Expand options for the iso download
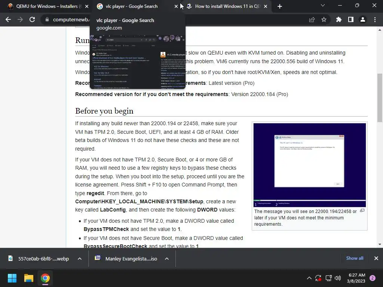The height and width of the screenshot is (287, 383). (x=167, y=259)
